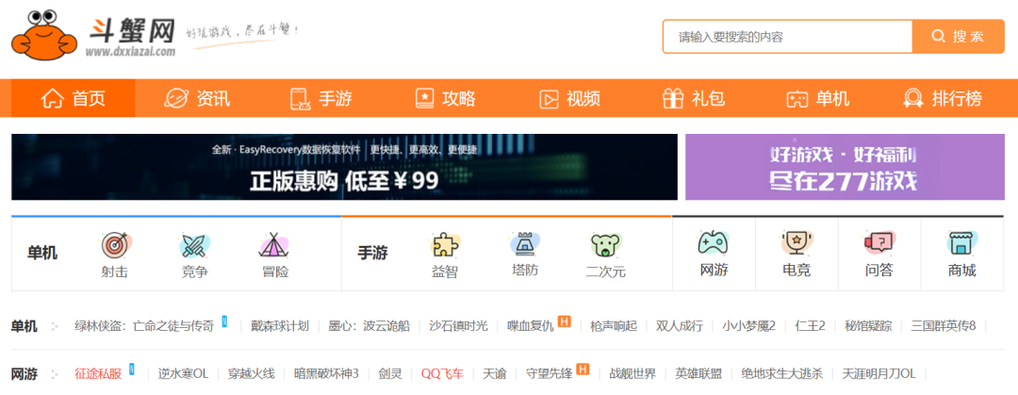Open the 逆水寒OL link
This screenshot has width=1018, height=395.
[183, 374]
